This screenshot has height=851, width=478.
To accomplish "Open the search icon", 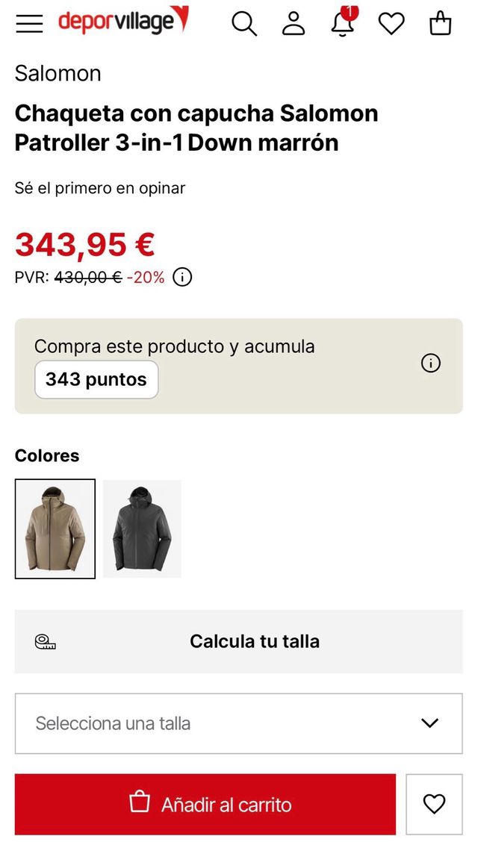I will [244, 24].
